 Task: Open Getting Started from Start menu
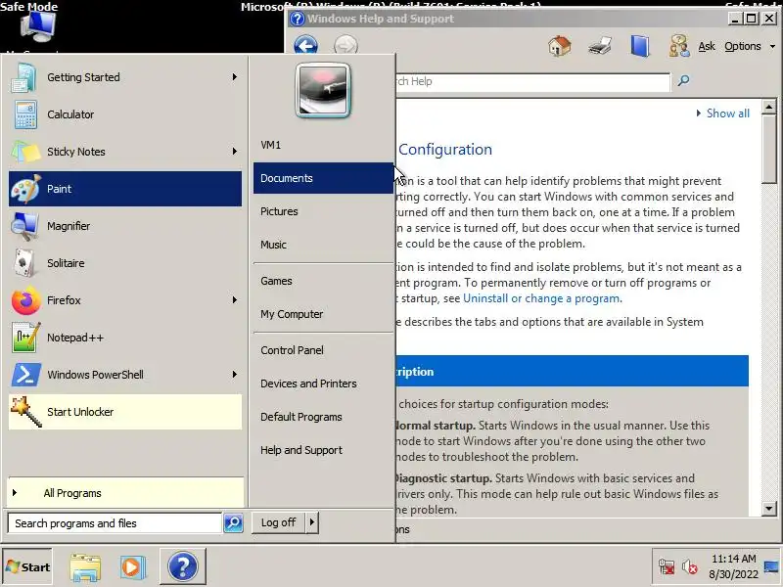click(125, 77)
